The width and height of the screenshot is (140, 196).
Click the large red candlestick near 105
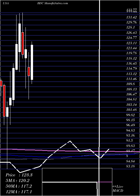tap(4, 101)
